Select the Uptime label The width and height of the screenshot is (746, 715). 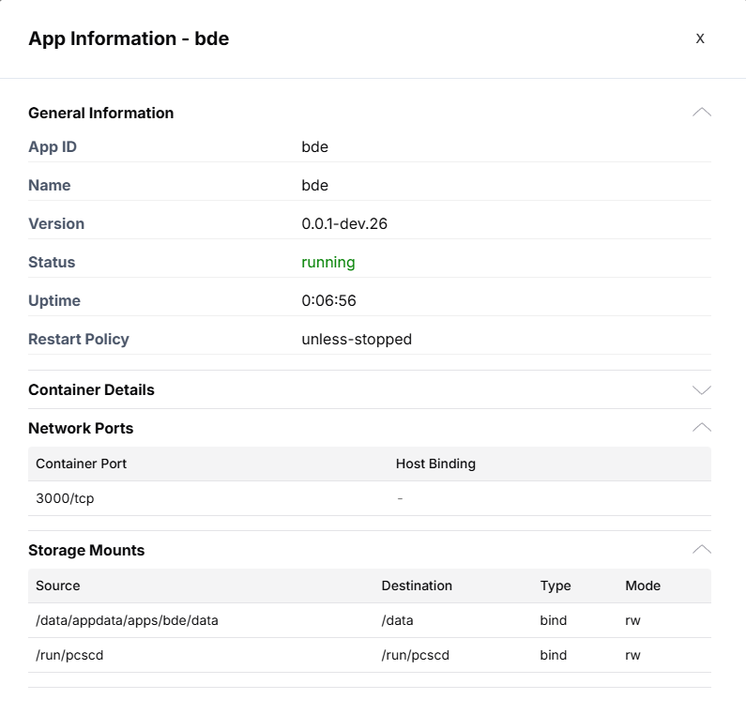54,301
